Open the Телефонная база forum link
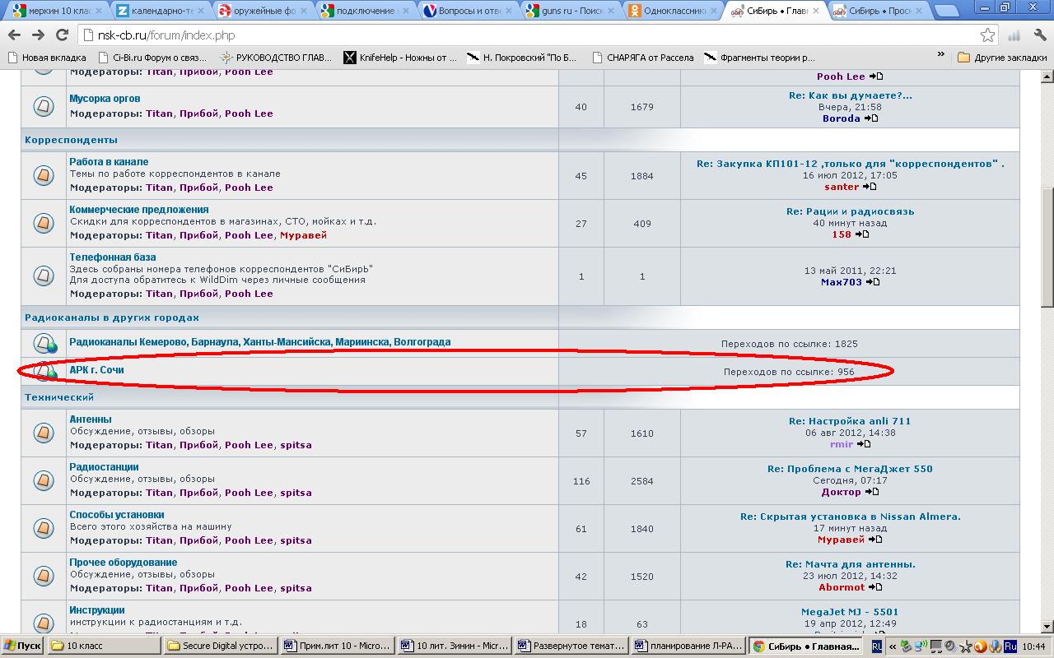The width and height of the screenshot is (1054, 658). click(x=112, y=257)
